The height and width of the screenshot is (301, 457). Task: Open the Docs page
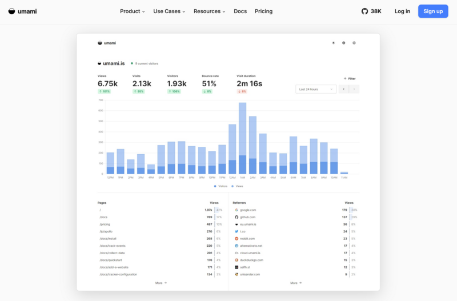point(240,11)
